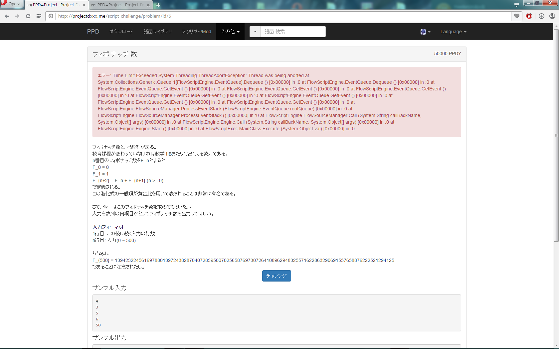559x349 pixels.
Task: Open the search type dropdown caret
Action: click(x=255, y=32)
